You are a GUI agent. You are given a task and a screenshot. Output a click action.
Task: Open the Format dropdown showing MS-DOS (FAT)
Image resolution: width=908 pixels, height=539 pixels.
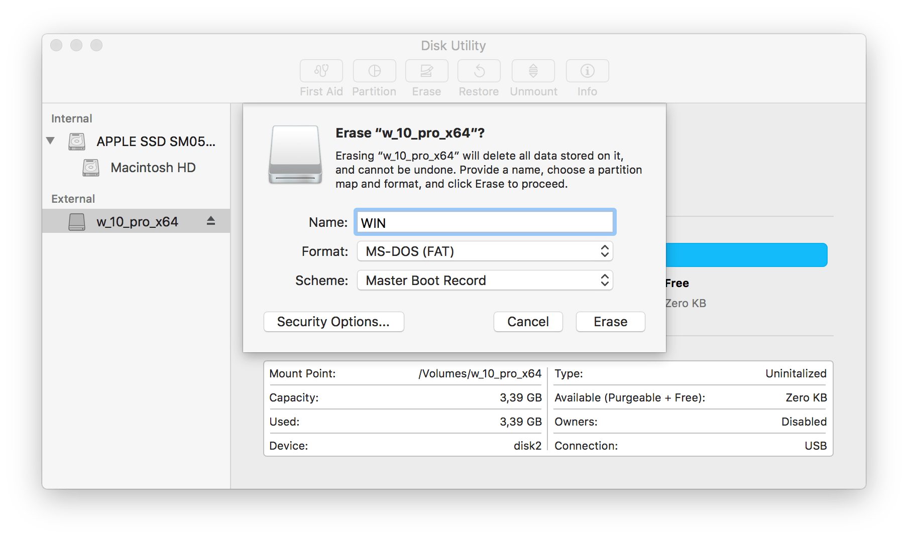[x=485, y=251]
